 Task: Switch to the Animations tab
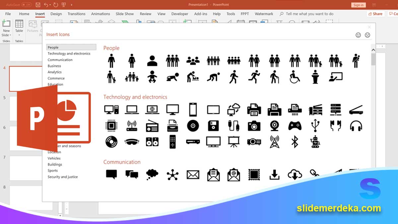coord(100,14)
